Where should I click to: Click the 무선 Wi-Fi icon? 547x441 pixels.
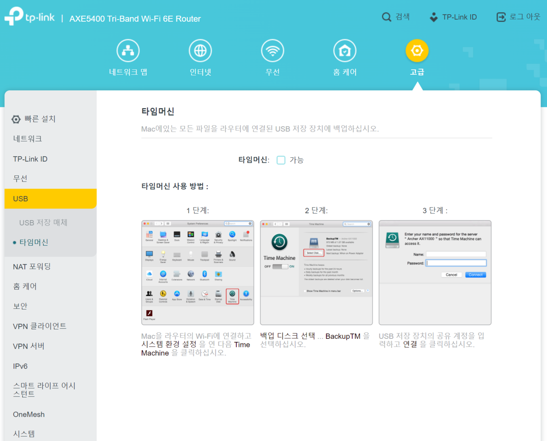(272, 50)
